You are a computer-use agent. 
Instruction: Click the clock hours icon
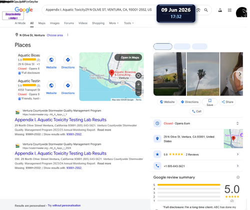pyautogui.click(x=157, y=123)
